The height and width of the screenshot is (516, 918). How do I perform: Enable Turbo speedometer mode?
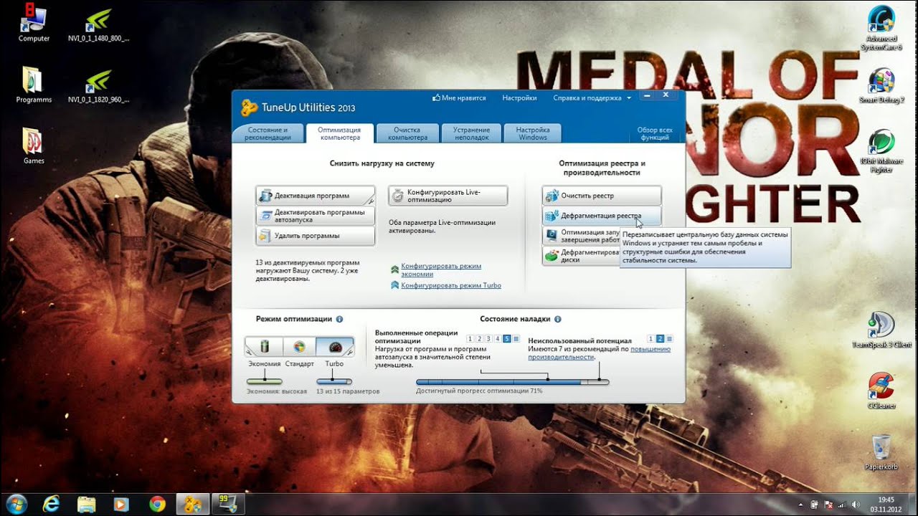pos(335,347)
